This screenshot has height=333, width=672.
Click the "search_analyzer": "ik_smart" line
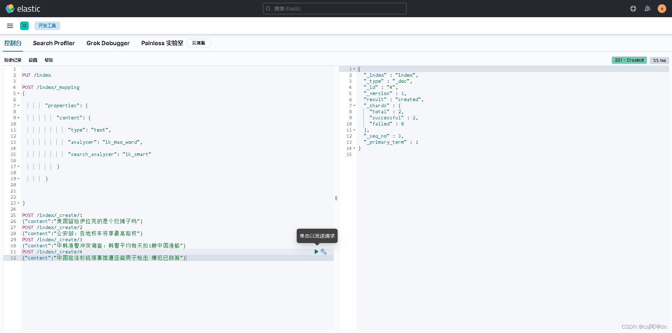pyautogui.click(x=109, y=154)
